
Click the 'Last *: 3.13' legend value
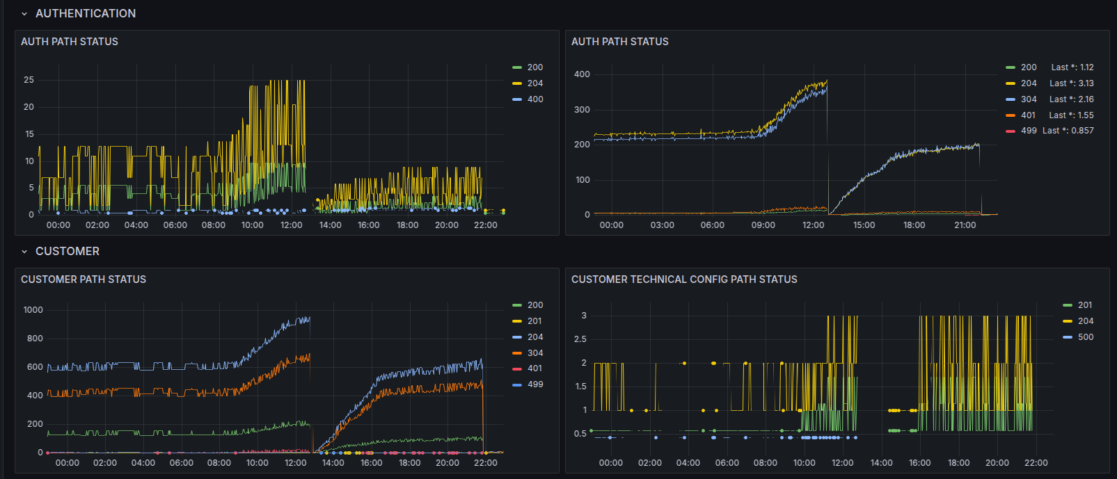(x=1072, y=83)
